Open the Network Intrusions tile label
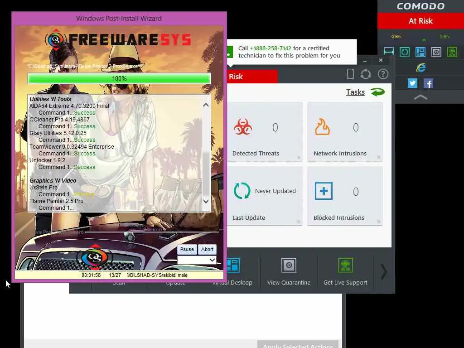Viewport: 464px width, 348px height. 340,153
